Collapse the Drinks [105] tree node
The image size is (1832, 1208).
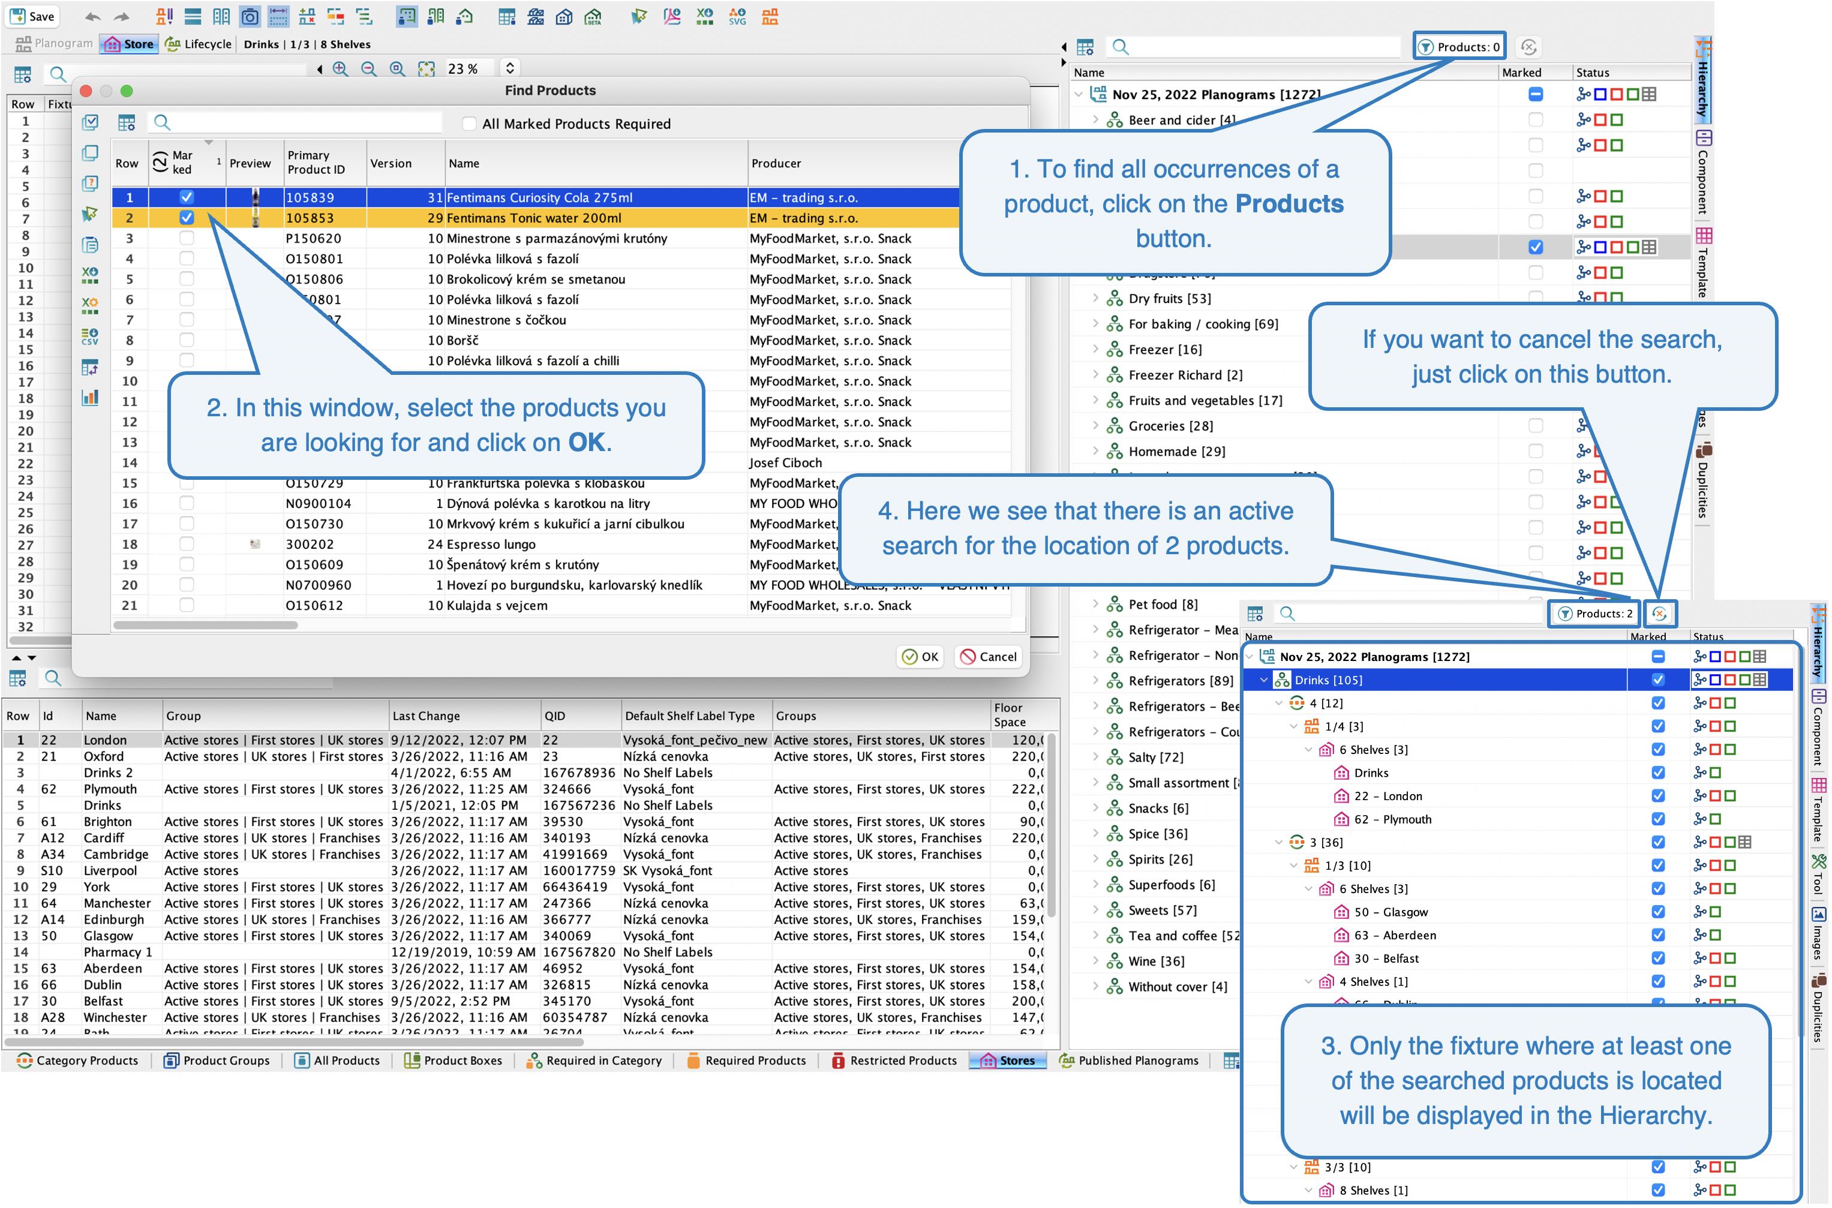1264,680
